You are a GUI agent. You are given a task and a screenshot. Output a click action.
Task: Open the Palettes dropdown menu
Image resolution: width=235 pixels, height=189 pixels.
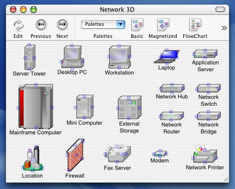pos(103,24)
